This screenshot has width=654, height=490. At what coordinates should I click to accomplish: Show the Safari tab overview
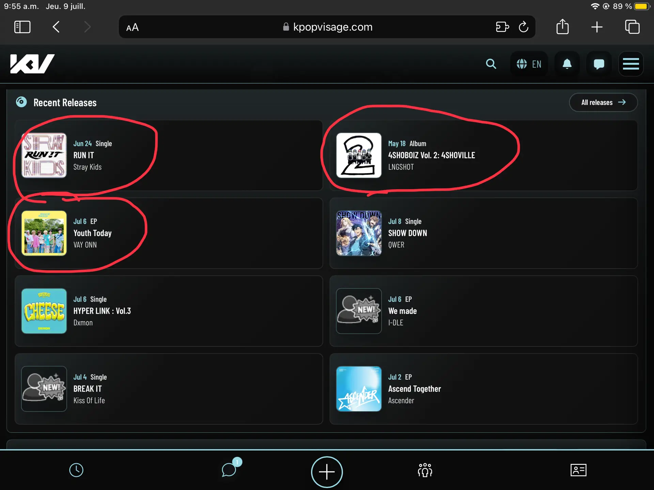click(x=632, y=27)
